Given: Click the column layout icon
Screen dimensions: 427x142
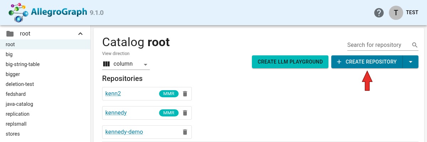Looking at the screenshot, I should click(x=106, y=64).
